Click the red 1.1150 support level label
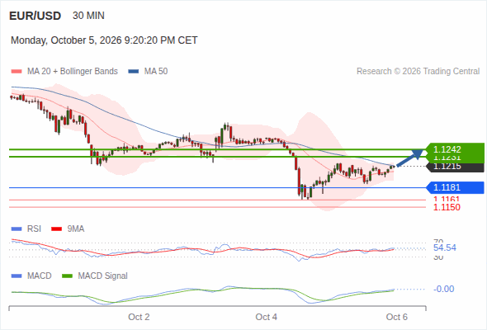Image resolution: width=487 pixels, height=330 pixels. (x=447, y=207)
